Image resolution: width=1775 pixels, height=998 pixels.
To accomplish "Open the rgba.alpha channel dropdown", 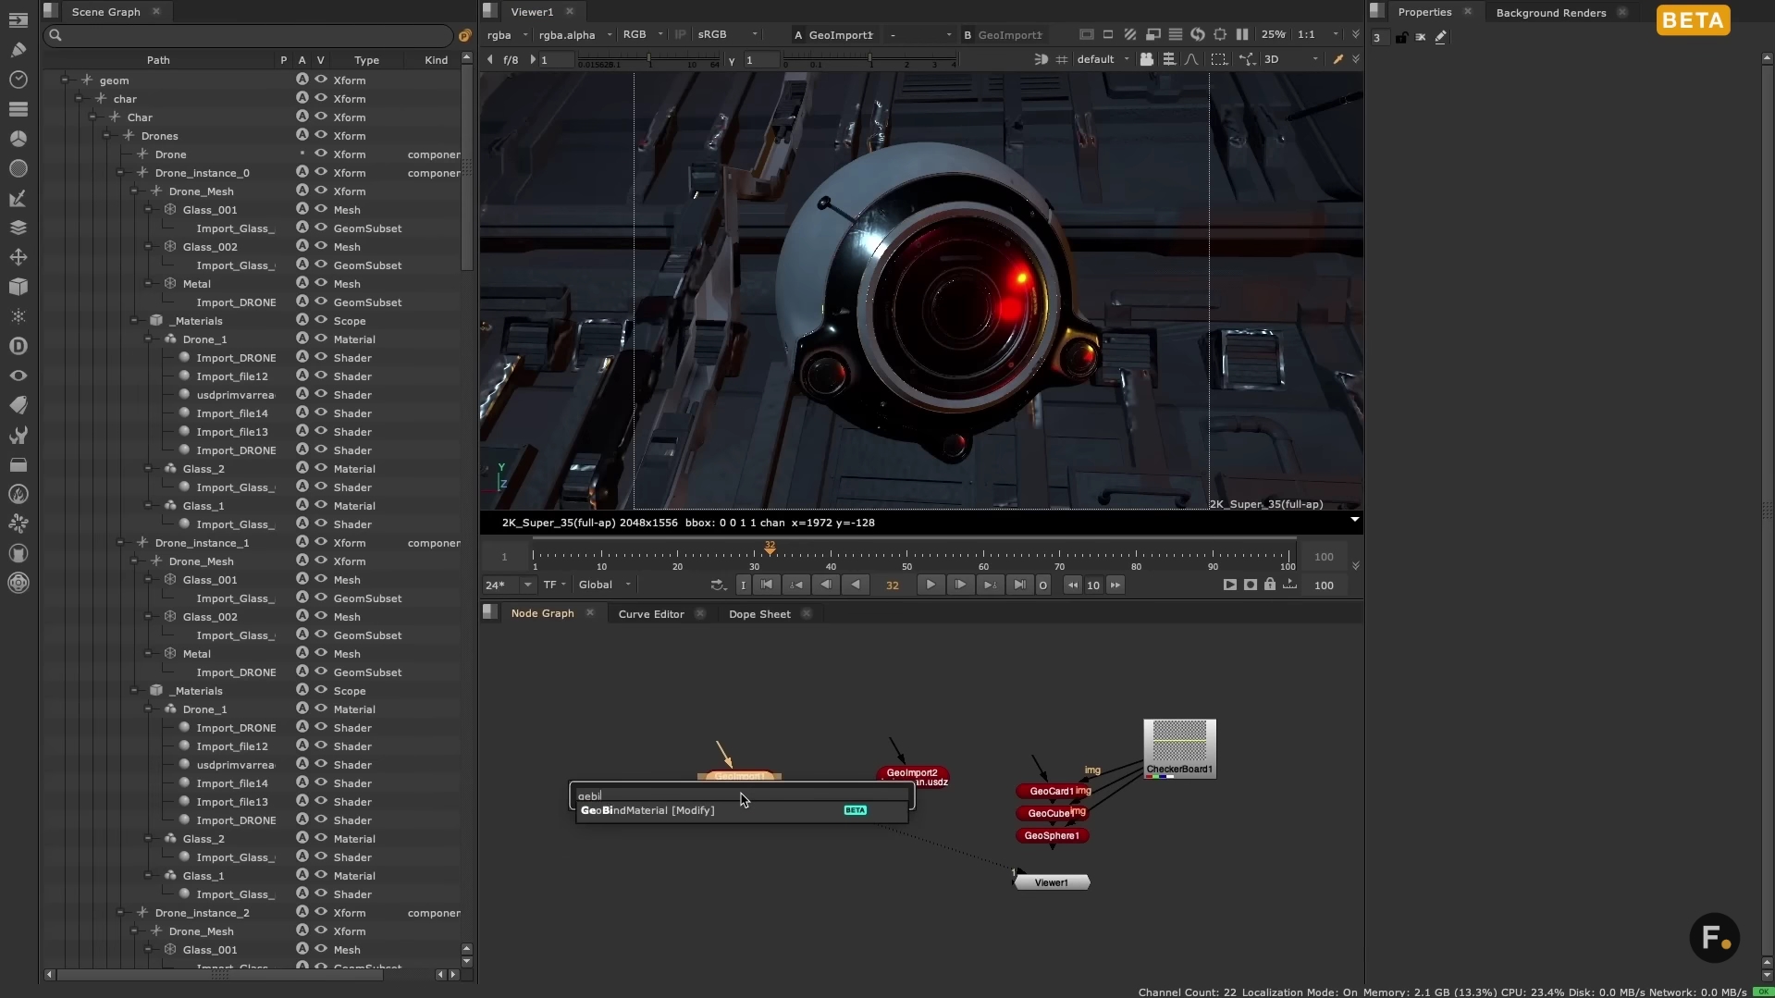I will click(574, 34).
